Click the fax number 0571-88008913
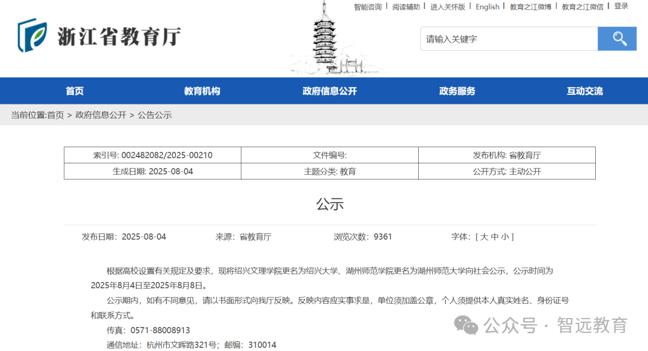Image resolution: width=648 pixels, height=351 pixels. coord(160,331)
